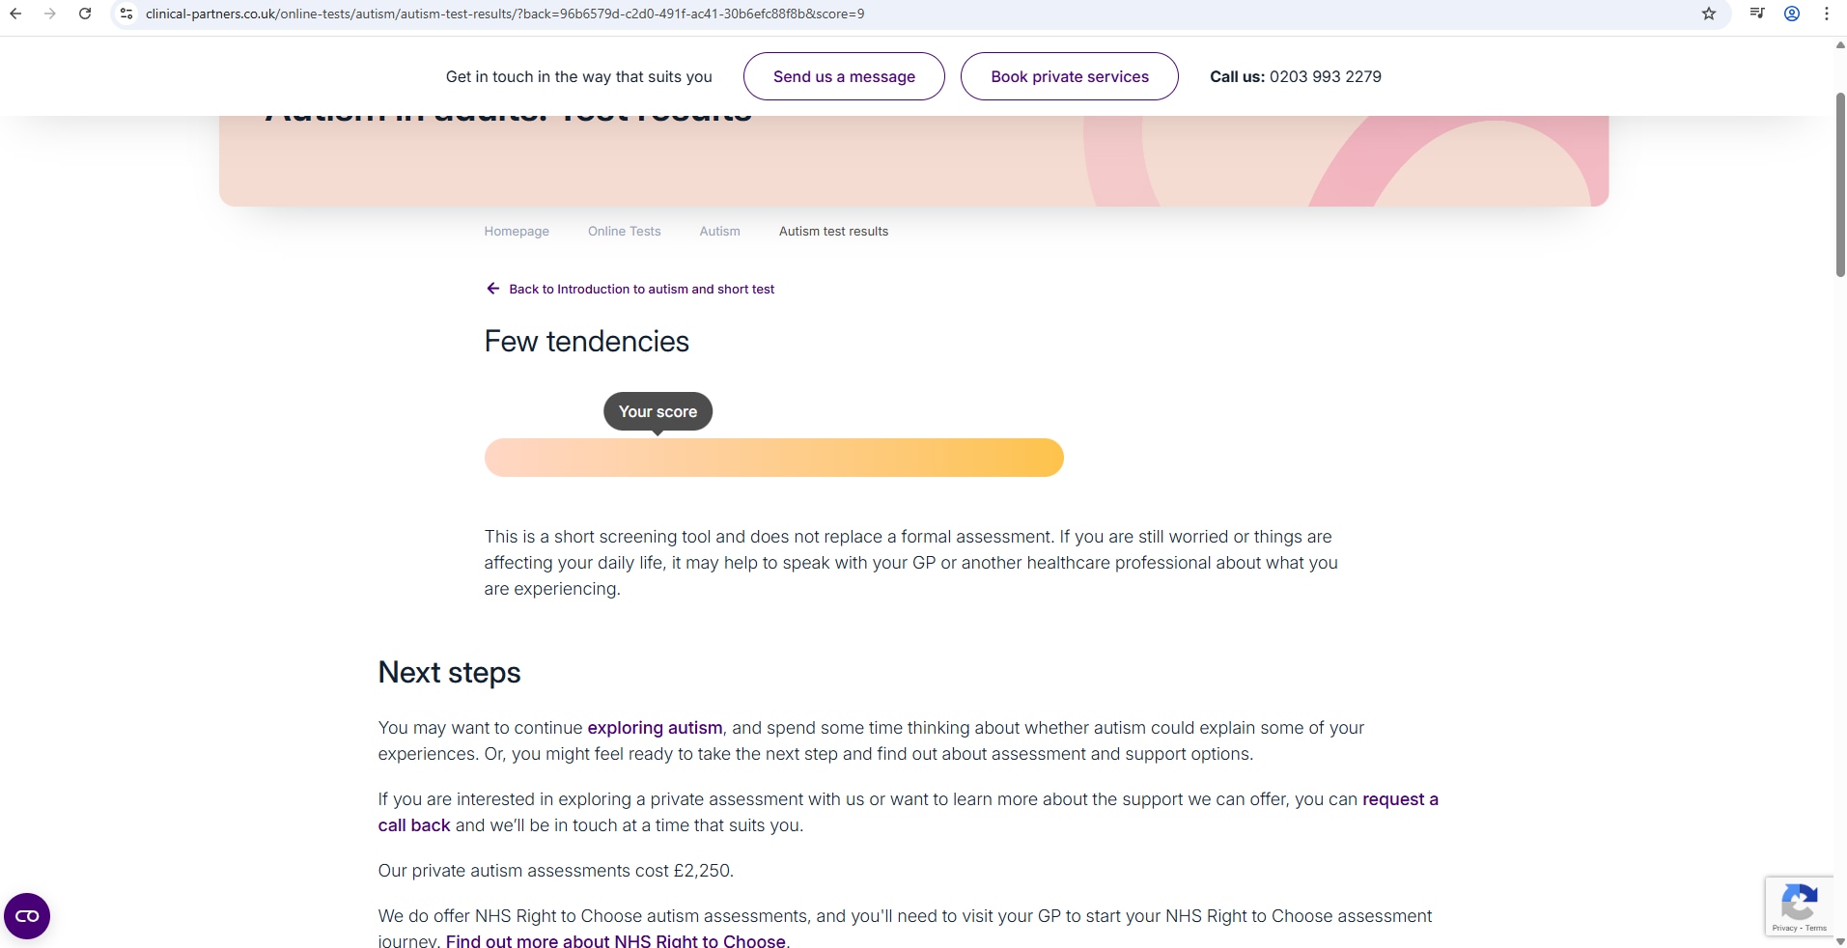Click the Your score bar

(773, 458)
